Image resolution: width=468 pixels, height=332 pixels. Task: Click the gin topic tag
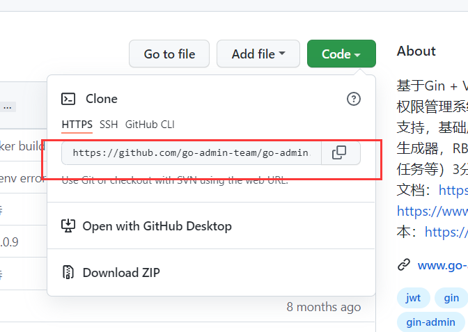click(x=451, y=298)
